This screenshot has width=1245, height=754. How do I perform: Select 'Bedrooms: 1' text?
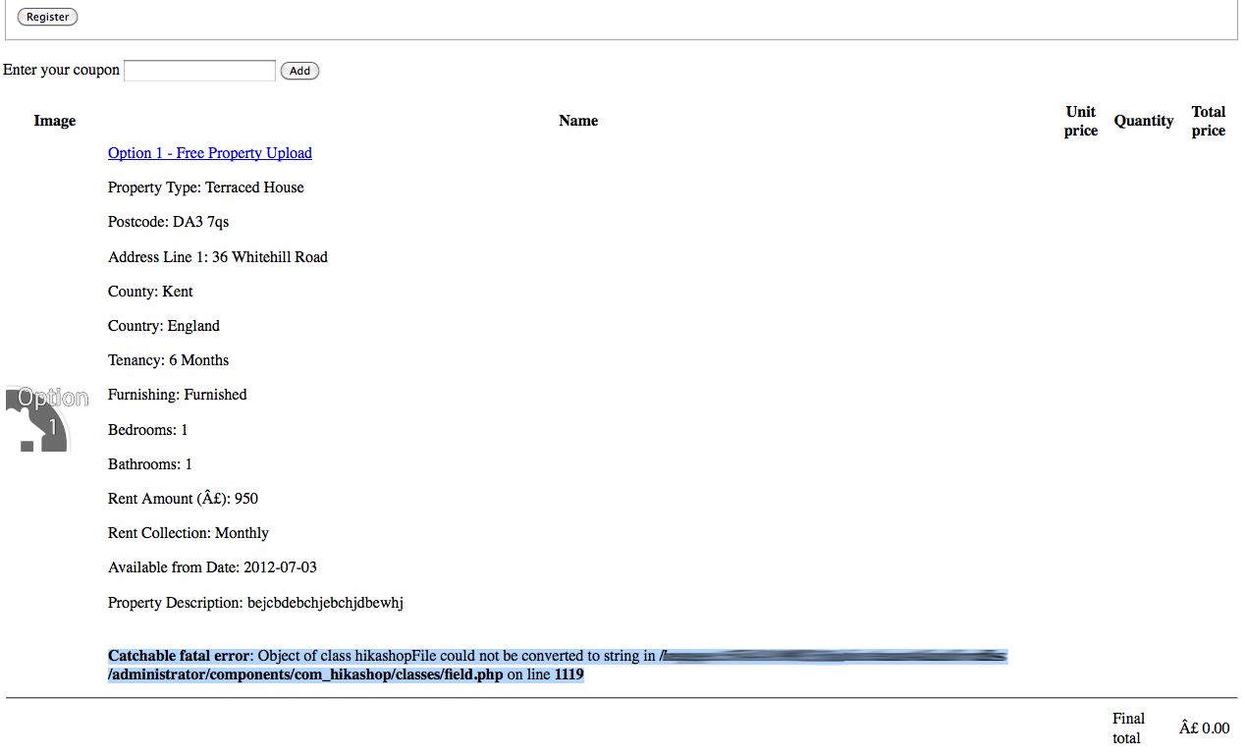tap(148, 430)
